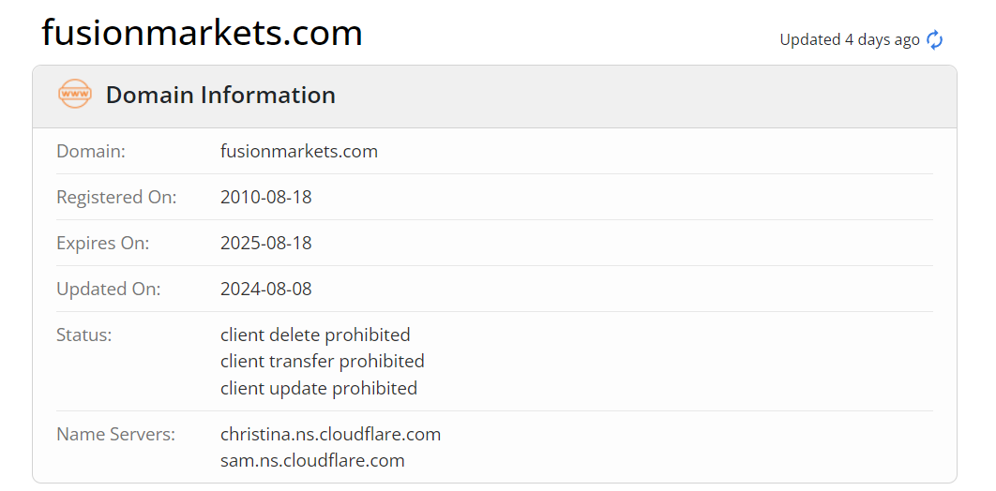Click the Expires On: field label
Image resolution: width=996 pixels, height=491 pixels.
coord(102,243)
